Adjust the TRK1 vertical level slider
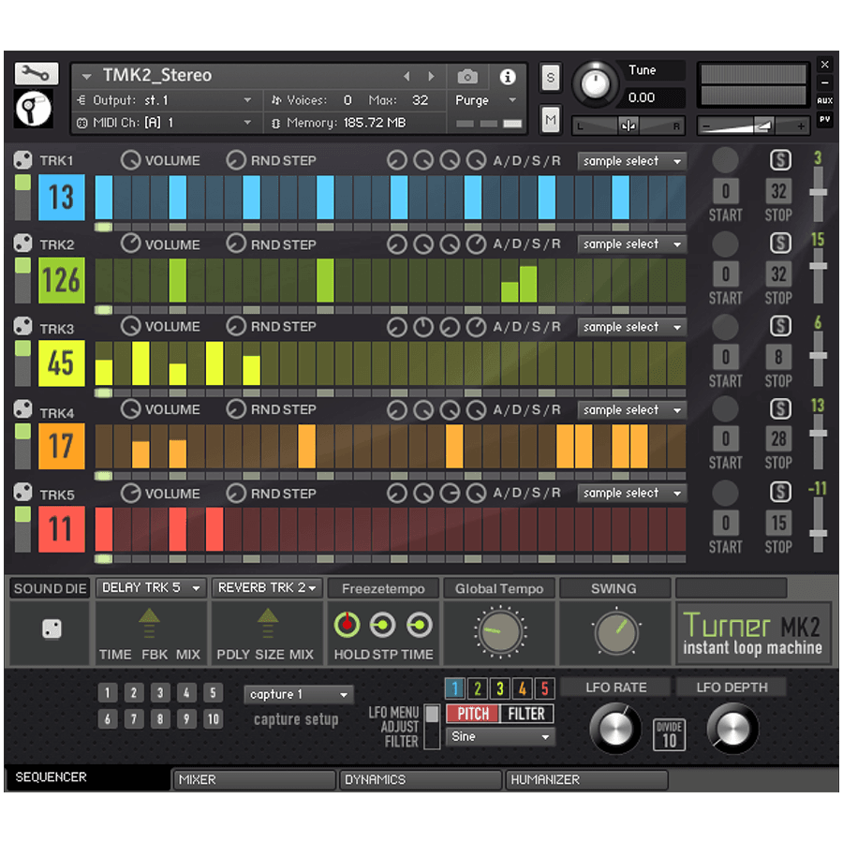Viewport: 843px width, 843px height. click(x=819, y=194)
